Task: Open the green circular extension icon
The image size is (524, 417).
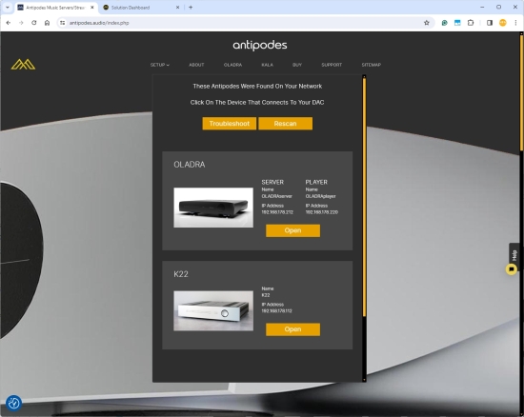Action: pos(445,23)
